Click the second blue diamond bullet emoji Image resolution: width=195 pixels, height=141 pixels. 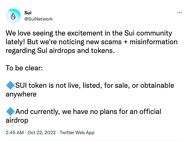pyautogui.click(x=10, y=111)
